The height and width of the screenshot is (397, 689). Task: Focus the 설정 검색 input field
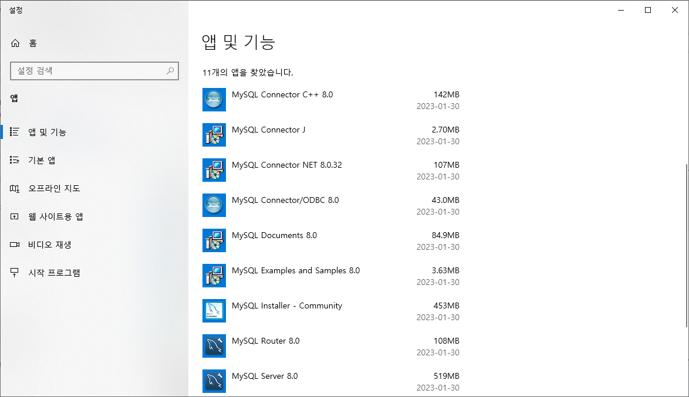(94, 71)
